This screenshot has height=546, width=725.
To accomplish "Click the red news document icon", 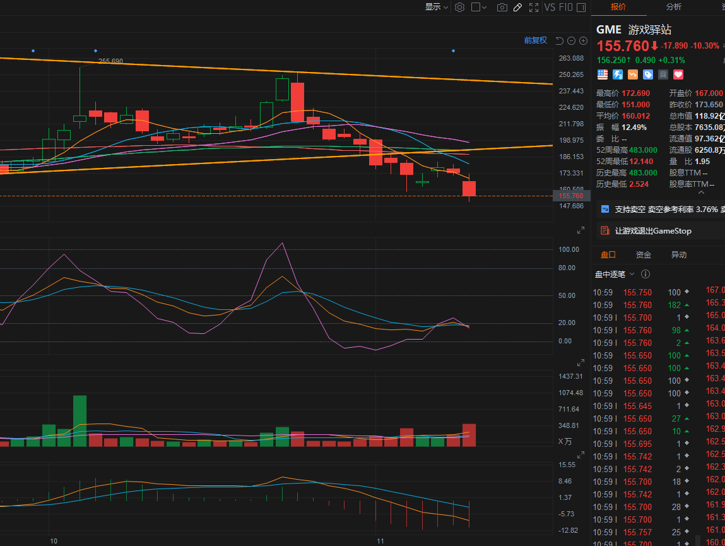I will pos(604,230).
